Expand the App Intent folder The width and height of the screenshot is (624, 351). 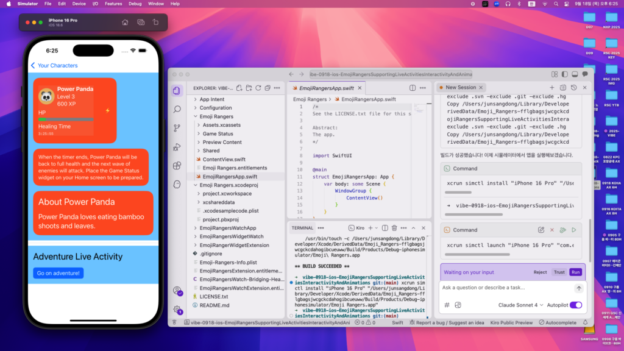pyautogui.click(x=211, y=99)
